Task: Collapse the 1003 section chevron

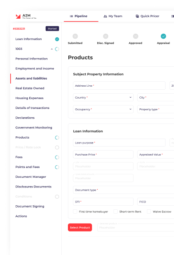Action: (51, 49)
